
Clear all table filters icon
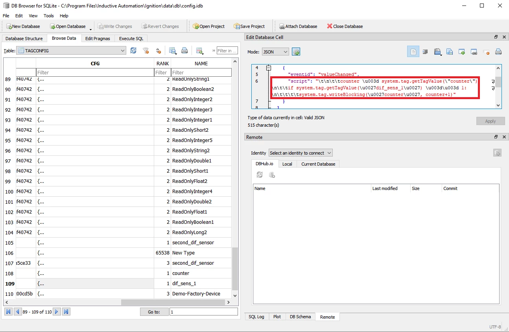coord(146,50)
